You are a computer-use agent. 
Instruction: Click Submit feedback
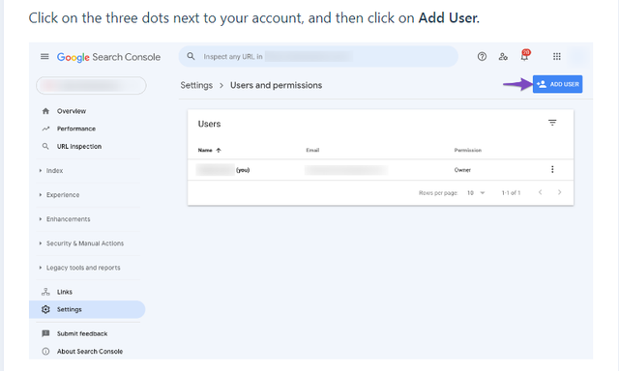(x=82, y=334)
